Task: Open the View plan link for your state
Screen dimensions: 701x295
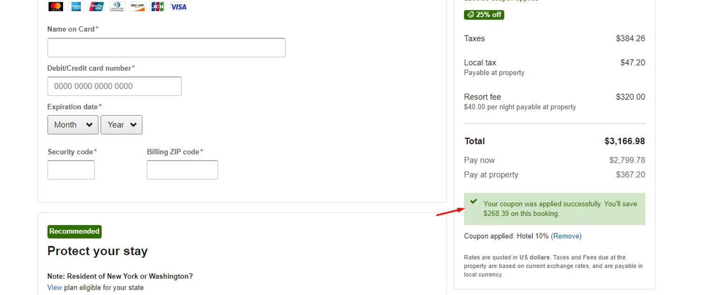Action: pos(55,288)
